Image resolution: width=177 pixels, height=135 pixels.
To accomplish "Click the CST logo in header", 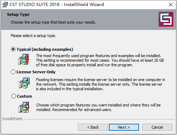I will click(166, 19).
